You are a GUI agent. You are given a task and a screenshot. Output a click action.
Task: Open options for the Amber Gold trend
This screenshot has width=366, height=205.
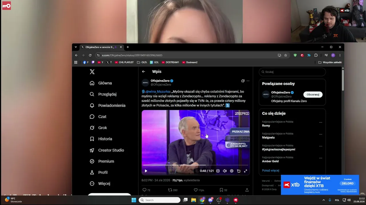click(x=321, y=158)
